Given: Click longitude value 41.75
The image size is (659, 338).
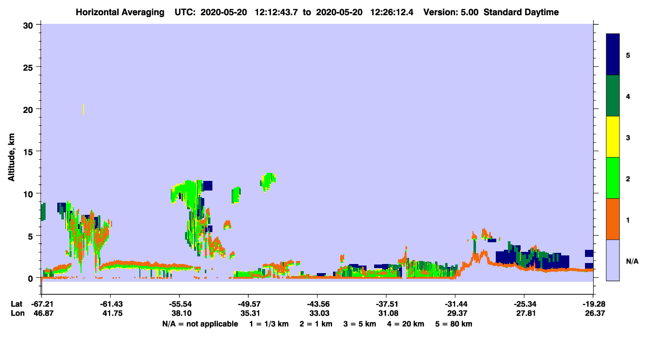Looking at the screenshot, I should [112, 313].
